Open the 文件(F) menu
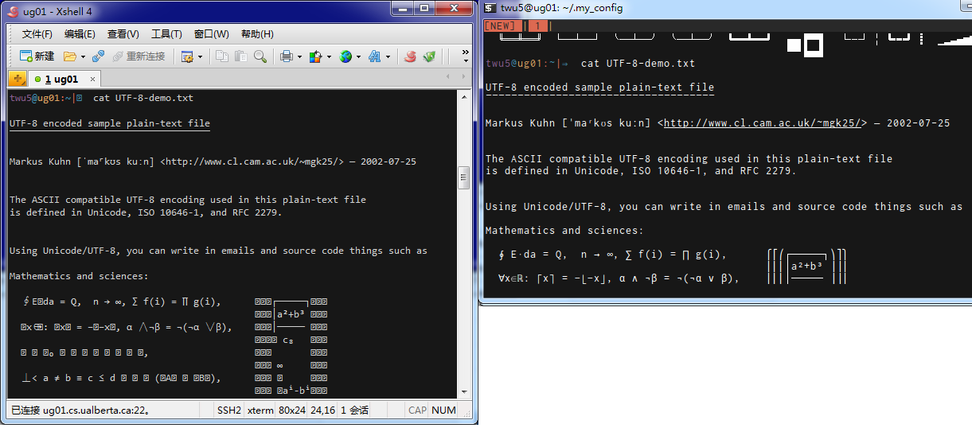This screenshot has height=428, width=972. 37,34
